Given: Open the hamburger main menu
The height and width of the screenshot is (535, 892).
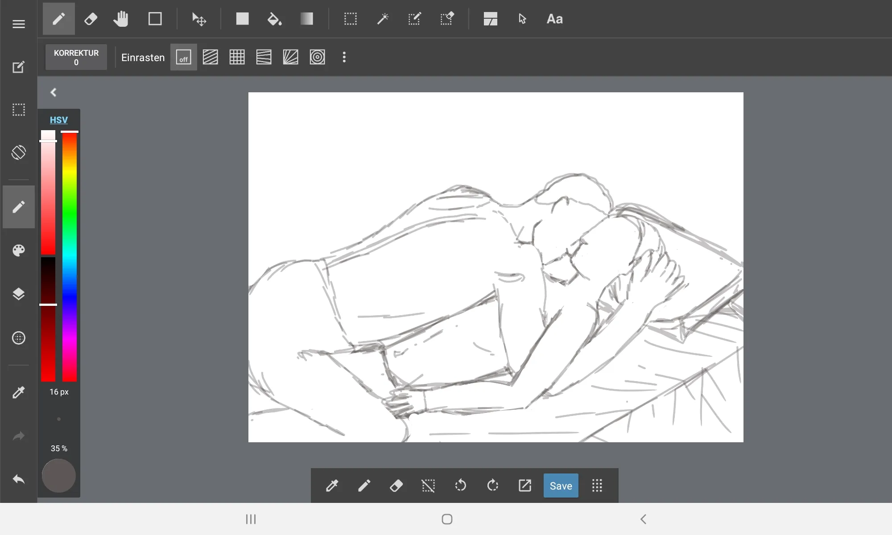Looking at the screenshot, I should click(18, 24).
